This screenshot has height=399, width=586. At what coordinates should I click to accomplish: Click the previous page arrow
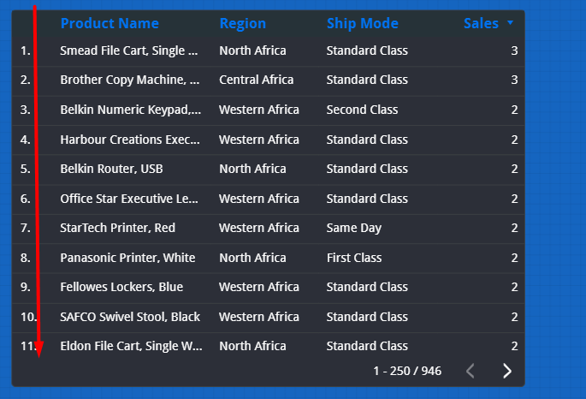point(470,371)
